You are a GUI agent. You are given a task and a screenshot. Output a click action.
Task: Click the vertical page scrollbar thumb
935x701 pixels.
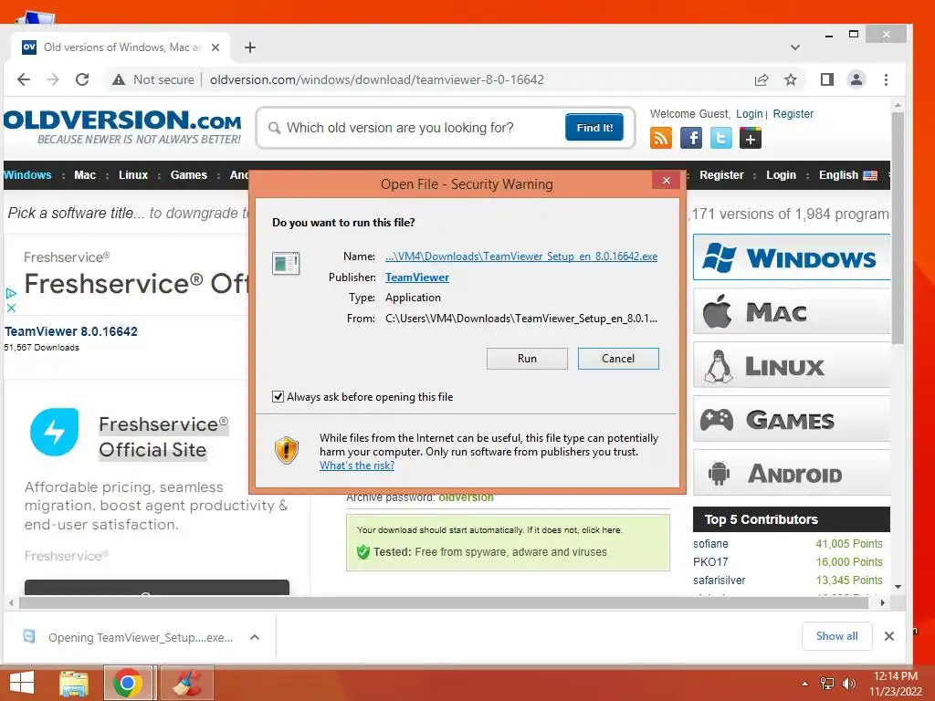pyautogui.click(x=898, y=227)
